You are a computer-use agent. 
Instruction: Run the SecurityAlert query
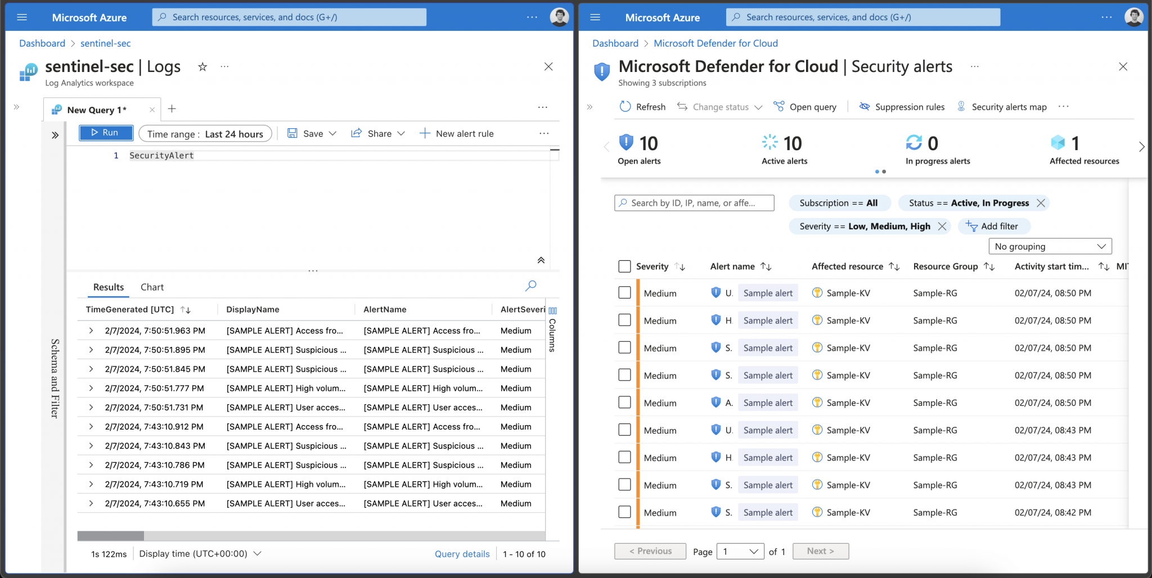point(105,133)
